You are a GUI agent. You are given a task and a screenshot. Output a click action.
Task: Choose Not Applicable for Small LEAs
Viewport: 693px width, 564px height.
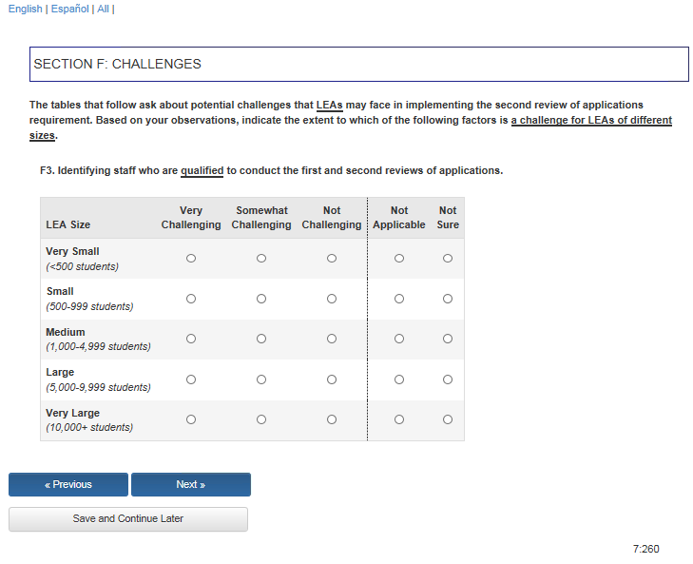click(x=399, y=299)
